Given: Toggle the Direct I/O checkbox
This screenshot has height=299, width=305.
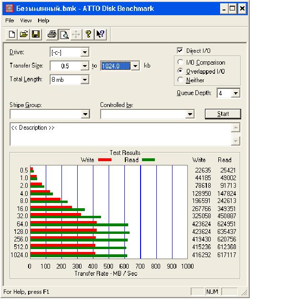Looking at the screenshot, I should coord(180,51).
